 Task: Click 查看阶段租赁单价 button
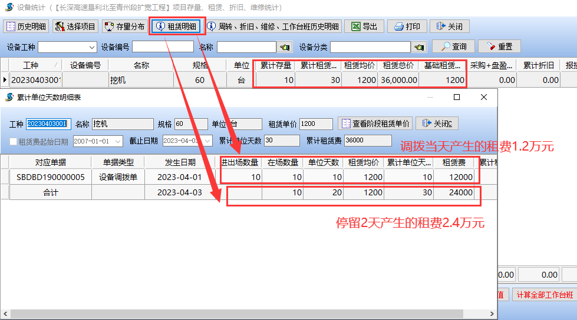coord(375,124)
